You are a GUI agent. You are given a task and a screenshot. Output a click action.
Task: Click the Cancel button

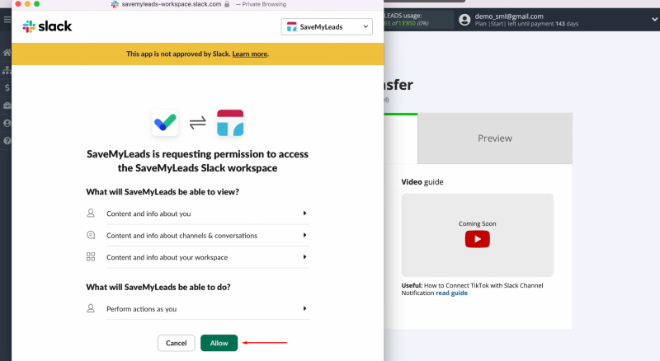click(x=176, y=343)
